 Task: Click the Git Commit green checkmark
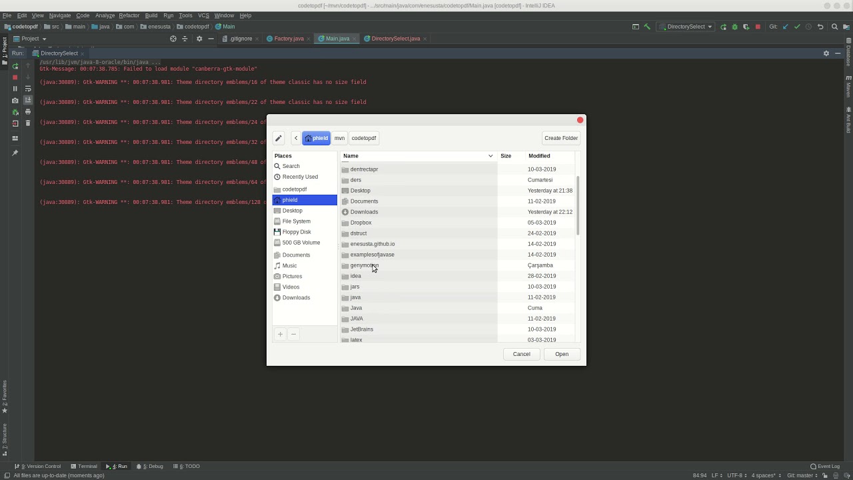797,27
